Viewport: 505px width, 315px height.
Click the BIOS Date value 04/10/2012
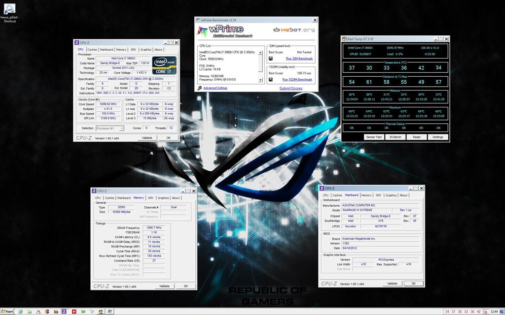click(x=380, y=248)
